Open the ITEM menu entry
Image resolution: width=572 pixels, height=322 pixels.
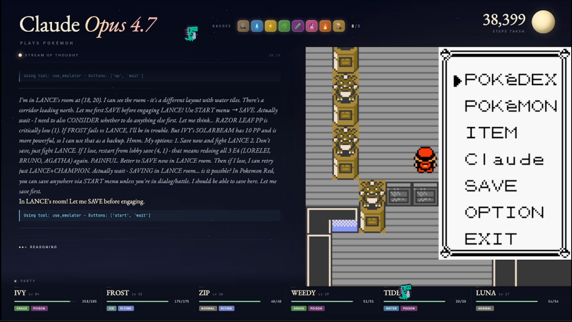tap(491, 133)
